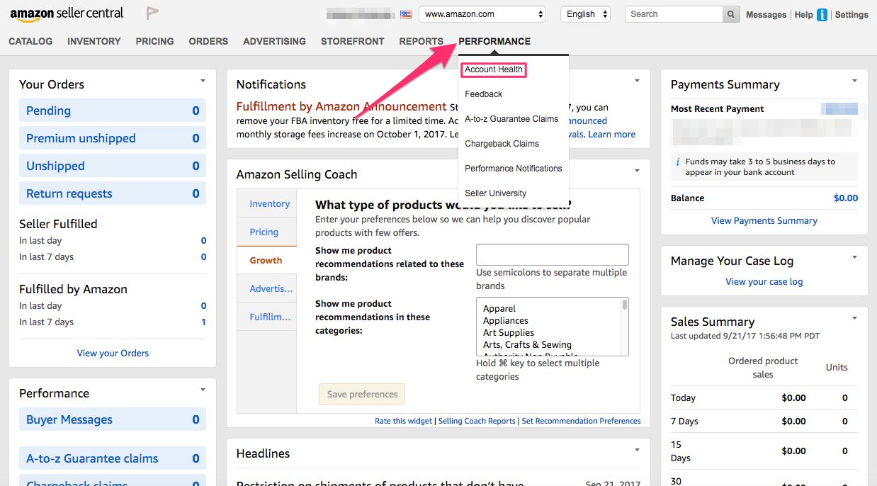The image size is (877, 486).
Task: Click View your Orders link
Action: (113, 353)
